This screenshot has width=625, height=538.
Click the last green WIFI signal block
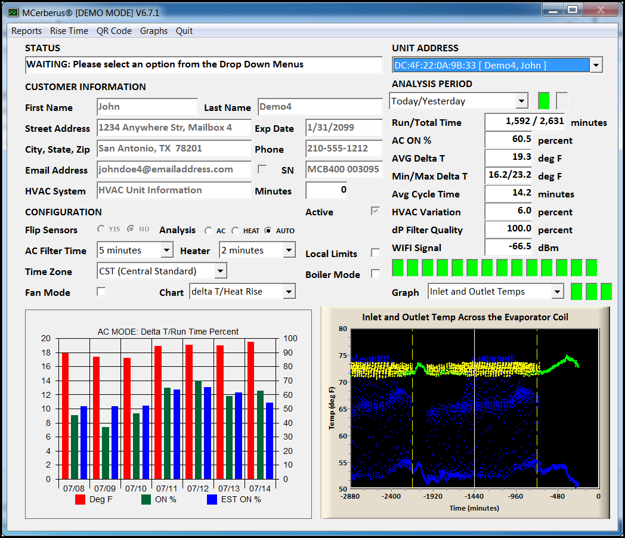coord(591,268)
